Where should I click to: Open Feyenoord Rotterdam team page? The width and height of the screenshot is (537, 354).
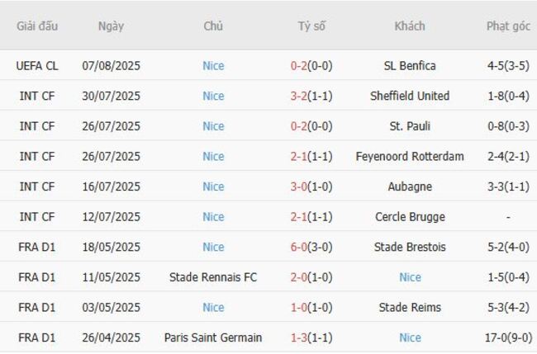(x=410, y=156)
